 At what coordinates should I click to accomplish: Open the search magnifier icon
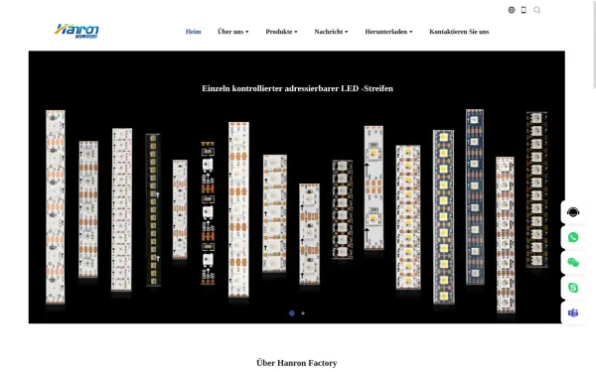pos(536,10)
